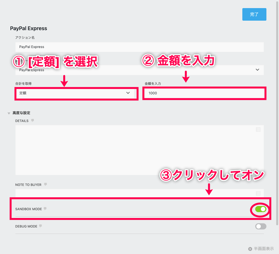Collapse the 高度な設定 section

[19, 113]
